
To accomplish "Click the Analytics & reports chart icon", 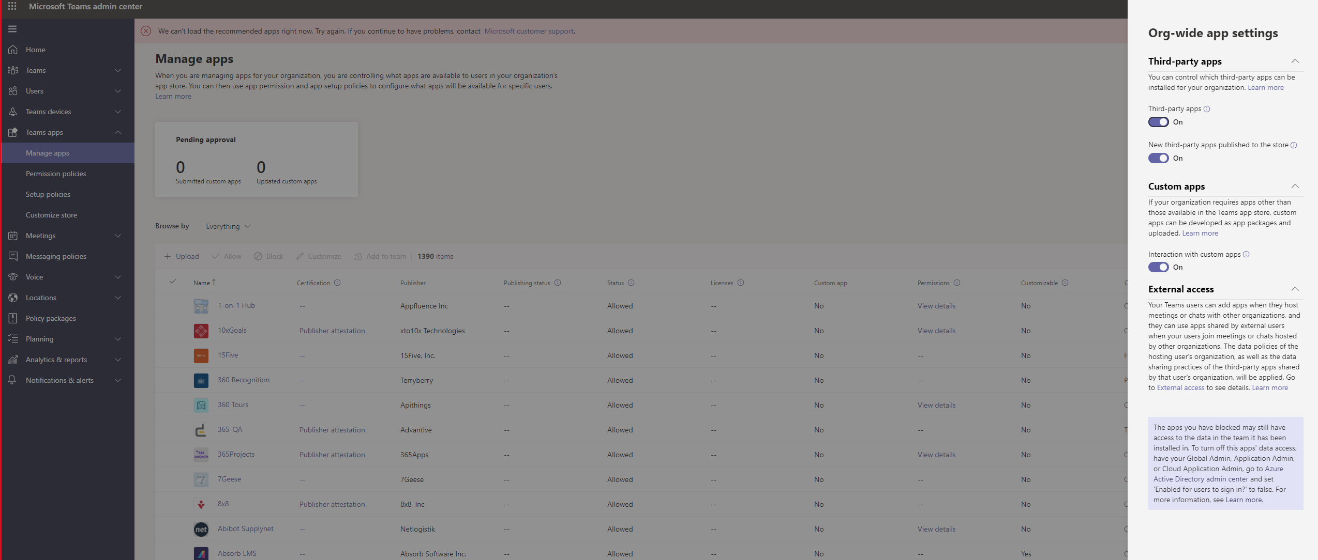I will 13,360.
